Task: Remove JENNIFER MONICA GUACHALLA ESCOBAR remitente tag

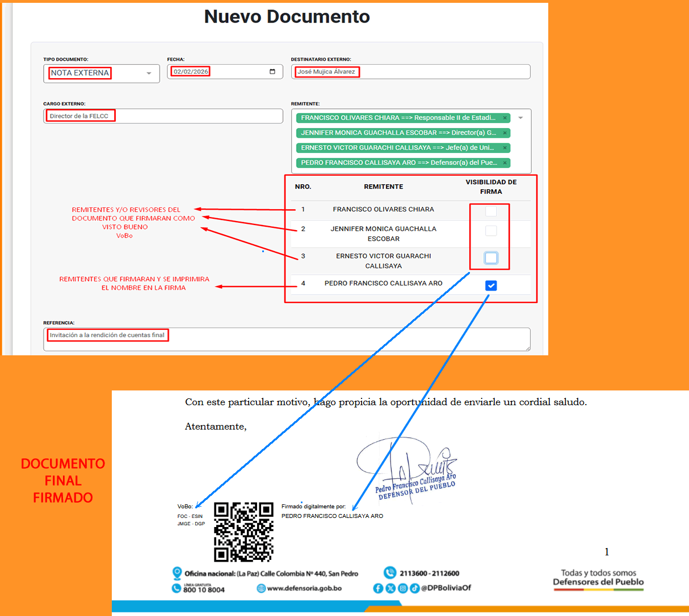Action: 505,133
